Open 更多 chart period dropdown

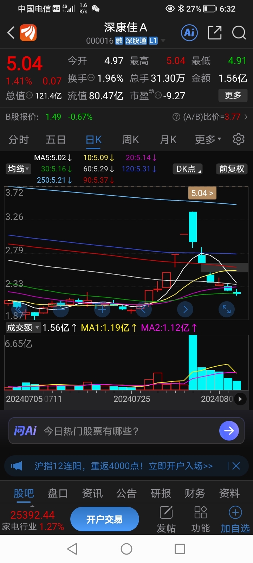tap(208, 139)
